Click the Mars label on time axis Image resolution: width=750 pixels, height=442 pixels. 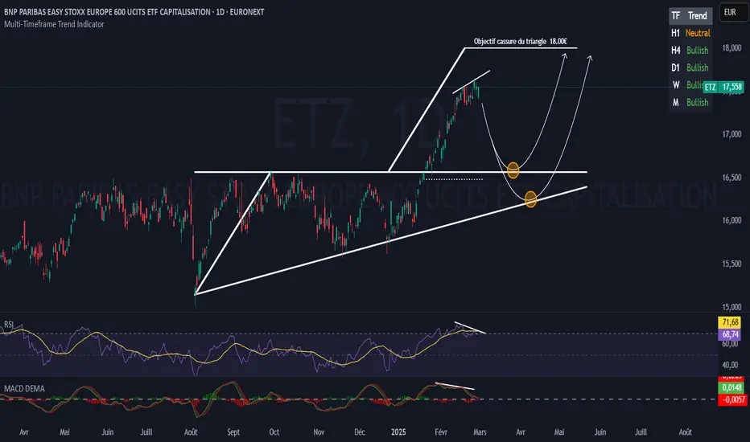[x=480, y=432]
